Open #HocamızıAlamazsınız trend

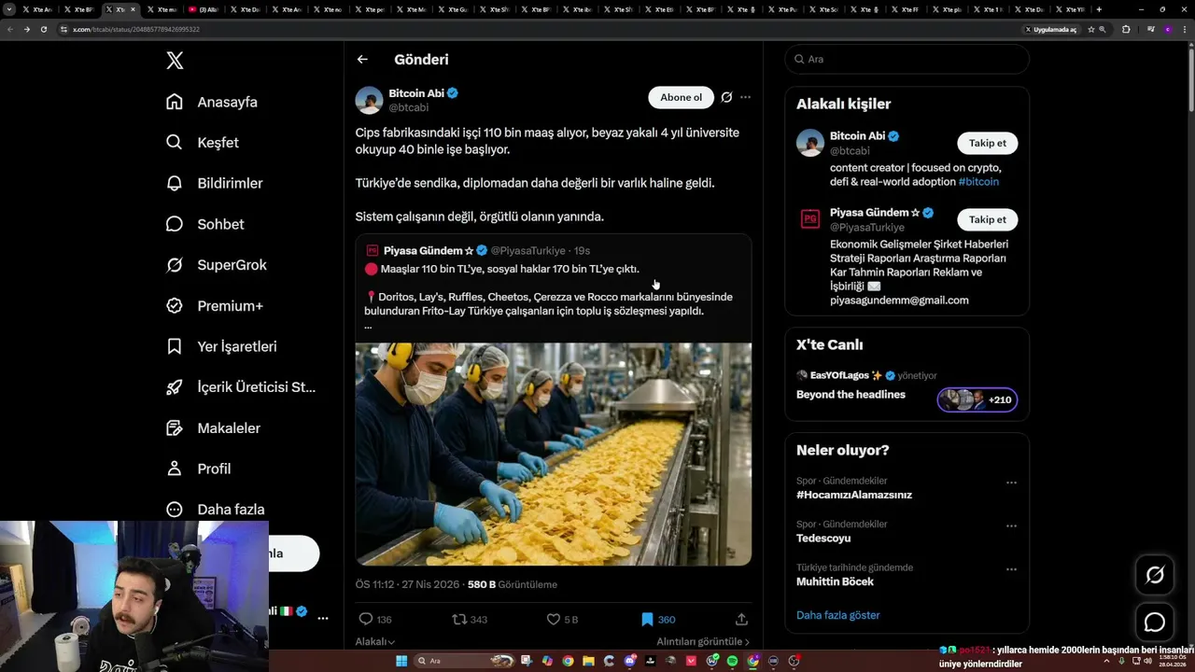[x=853, y=495]
